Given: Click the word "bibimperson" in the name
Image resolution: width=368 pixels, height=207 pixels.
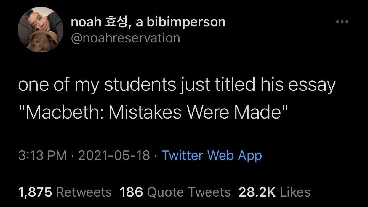Looking at the screenshot, I should pos(186,22).
